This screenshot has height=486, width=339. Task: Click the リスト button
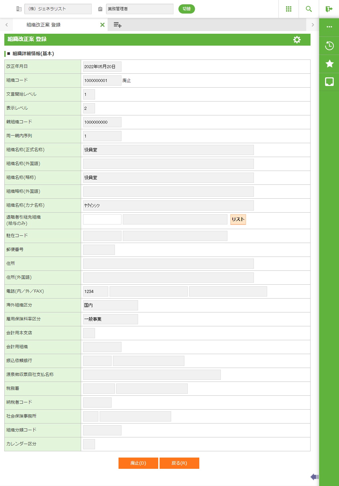click(x=238, y=220)
